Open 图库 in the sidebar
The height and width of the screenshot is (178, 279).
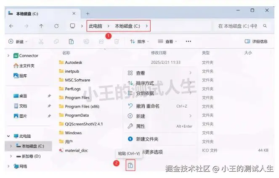[x=20, y=76]
